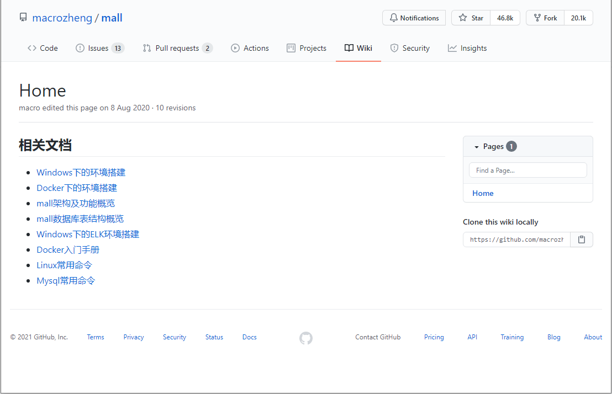This screenshot has height=394, width=612.
Task: Open the Terms footer link
Action: pos(96,337)
